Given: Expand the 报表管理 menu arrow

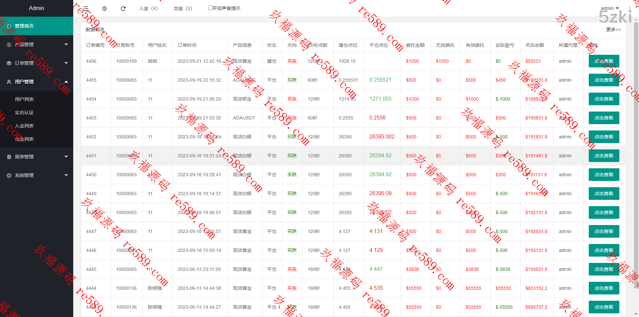Looking at the screenshot, I should tap(66, 157).
